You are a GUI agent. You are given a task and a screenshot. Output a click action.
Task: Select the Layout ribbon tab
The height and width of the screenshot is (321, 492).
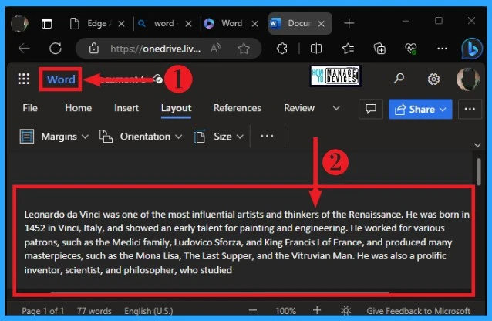[176, 108]
